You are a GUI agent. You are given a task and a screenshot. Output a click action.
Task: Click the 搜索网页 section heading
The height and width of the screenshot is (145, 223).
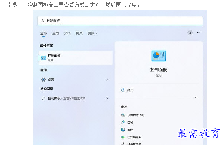point(47,89)
